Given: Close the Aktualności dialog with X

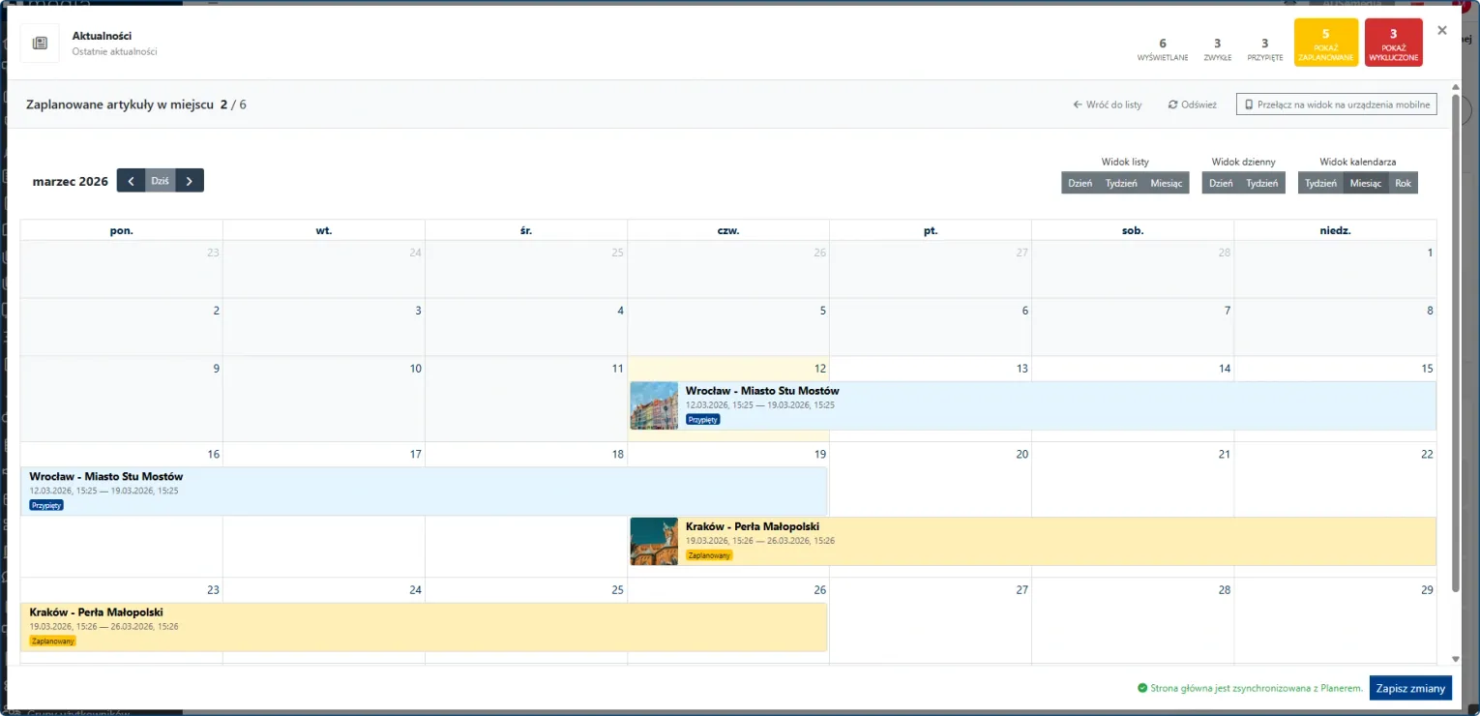Looking at the screenshot, I should pyautogui.click(x=1442, y=31).
